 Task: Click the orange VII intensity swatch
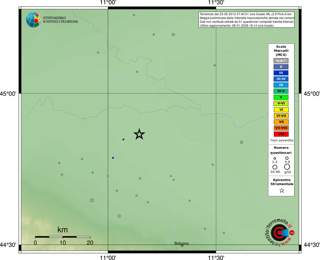click(281, 122)
